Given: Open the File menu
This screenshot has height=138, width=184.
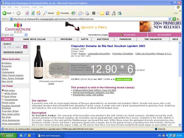Looking at the screenshot, I should [4, 7].
